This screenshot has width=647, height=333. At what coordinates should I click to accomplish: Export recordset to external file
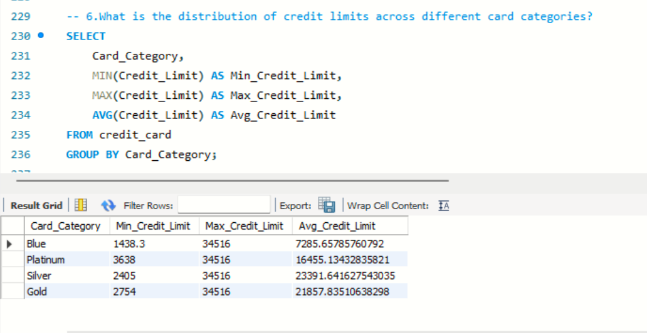click(x=327, y=205)
